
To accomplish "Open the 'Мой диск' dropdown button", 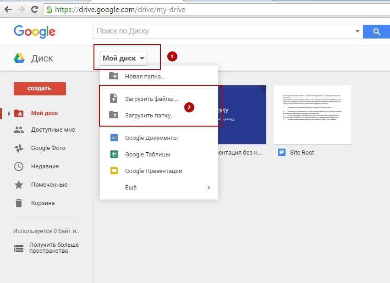I will [x=123, y=58].
